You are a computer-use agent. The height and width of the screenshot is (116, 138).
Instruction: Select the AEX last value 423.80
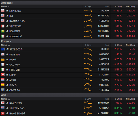105,80
